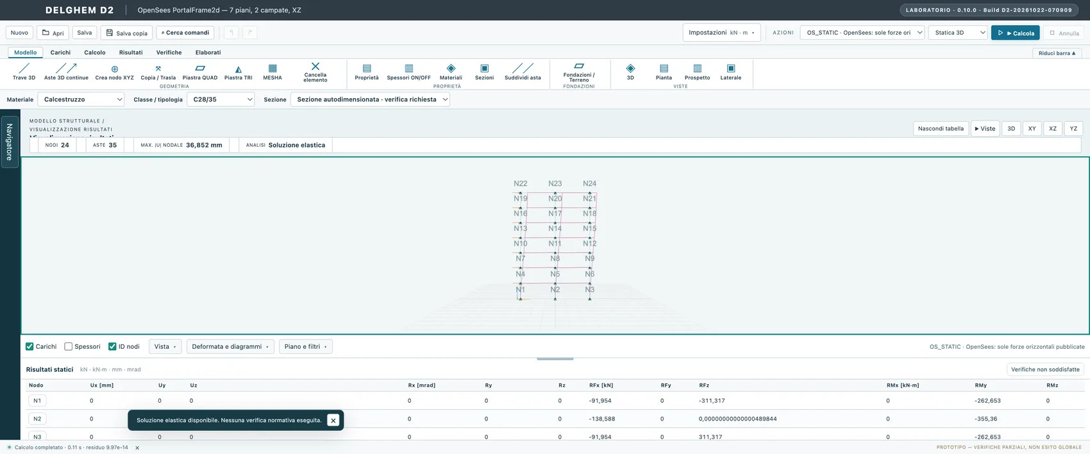Open the Statica 3D analysis dropdown
1090x454 pixels.
(958, 33)
